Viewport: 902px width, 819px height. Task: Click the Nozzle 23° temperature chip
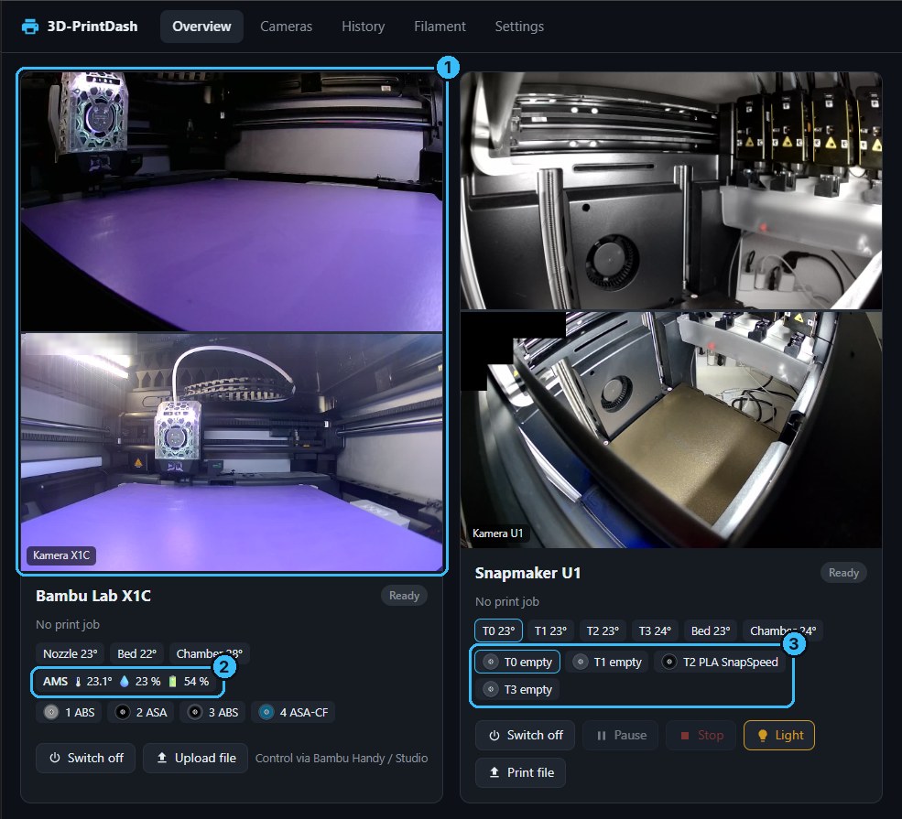click(x=71, y=653)
